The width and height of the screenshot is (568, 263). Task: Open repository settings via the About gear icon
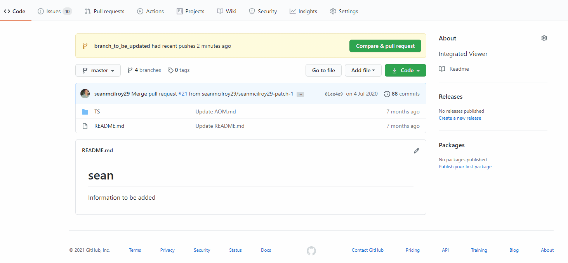(544, 38)
